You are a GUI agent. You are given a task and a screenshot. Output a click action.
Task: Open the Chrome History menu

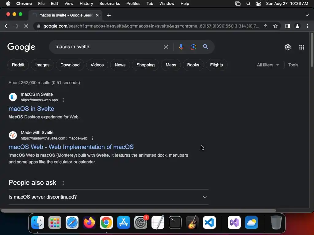coord(86,4)
